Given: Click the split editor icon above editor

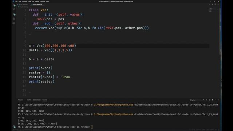Looking at the screenshot, I should pos(215,4).
